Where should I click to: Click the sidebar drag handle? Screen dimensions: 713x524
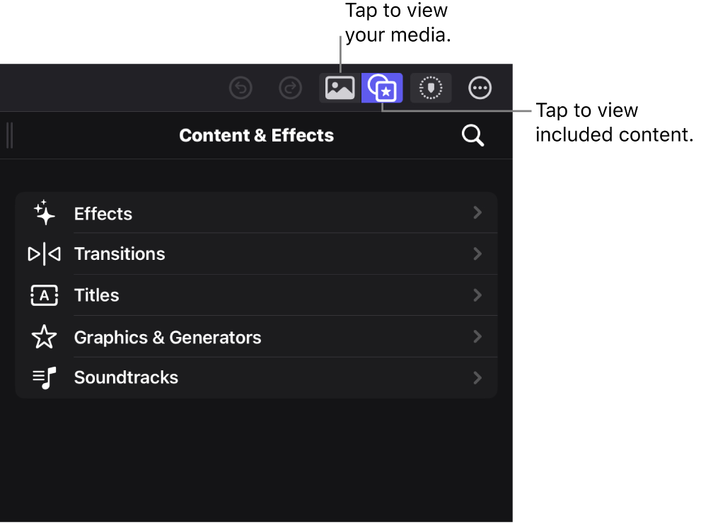10,135
